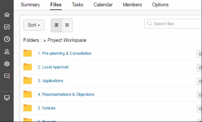This screenshot has width=202, height=122.
Task: Switch to the Summary tab
Action: tap(30, 5)
